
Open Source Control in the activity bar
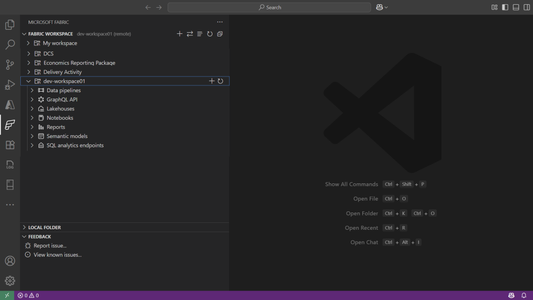point(10,65)
